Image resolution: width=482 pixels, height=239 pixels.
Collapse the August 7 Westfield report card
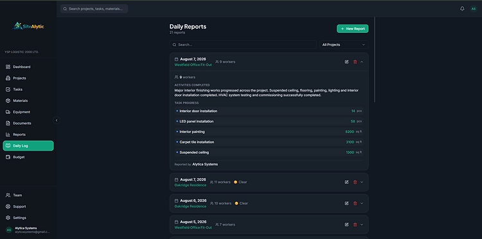[x=362, y=62]
